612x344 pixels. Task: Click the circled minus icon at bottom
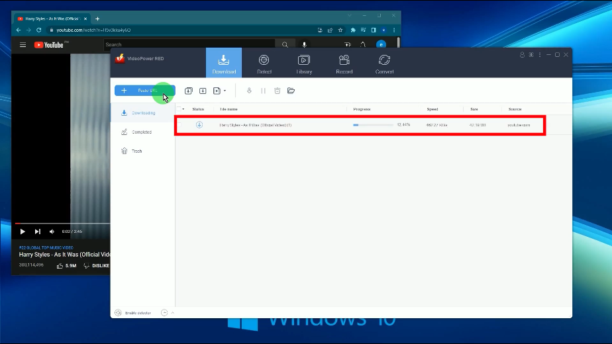(x=164, y=313)
